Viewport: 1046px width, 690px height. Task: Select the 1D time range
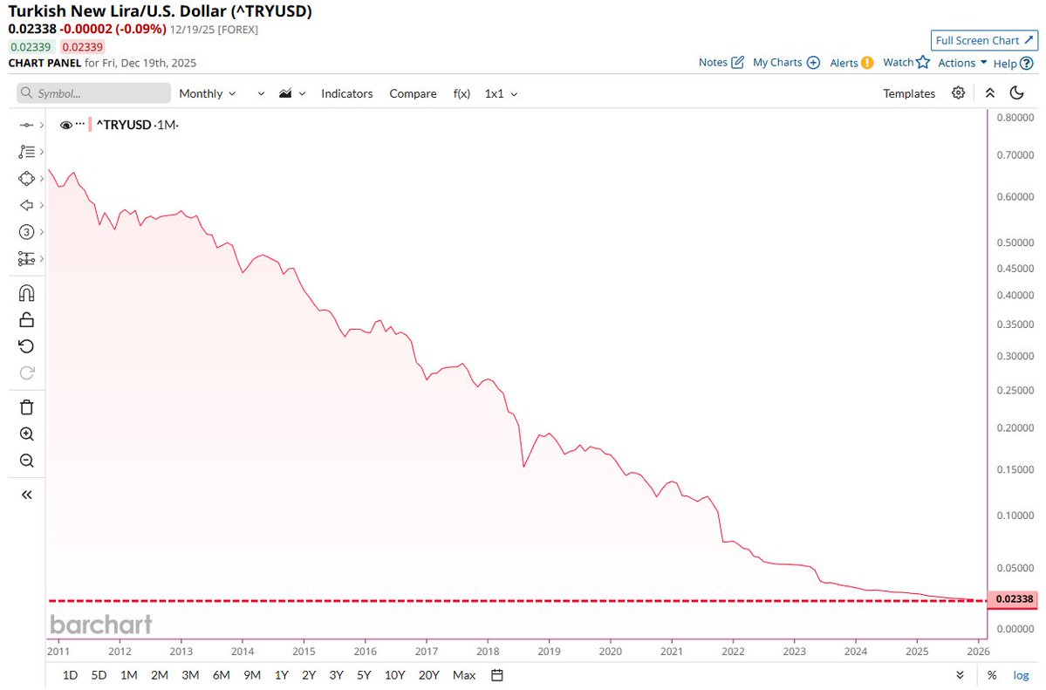pyautogui.click(x=70, y=675)
